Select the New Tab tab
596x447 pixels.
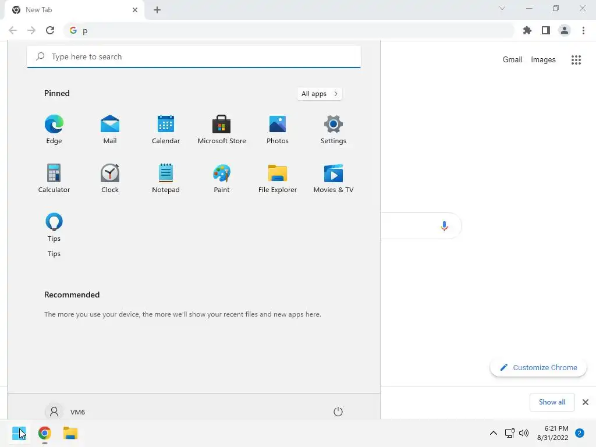point(74,10)
